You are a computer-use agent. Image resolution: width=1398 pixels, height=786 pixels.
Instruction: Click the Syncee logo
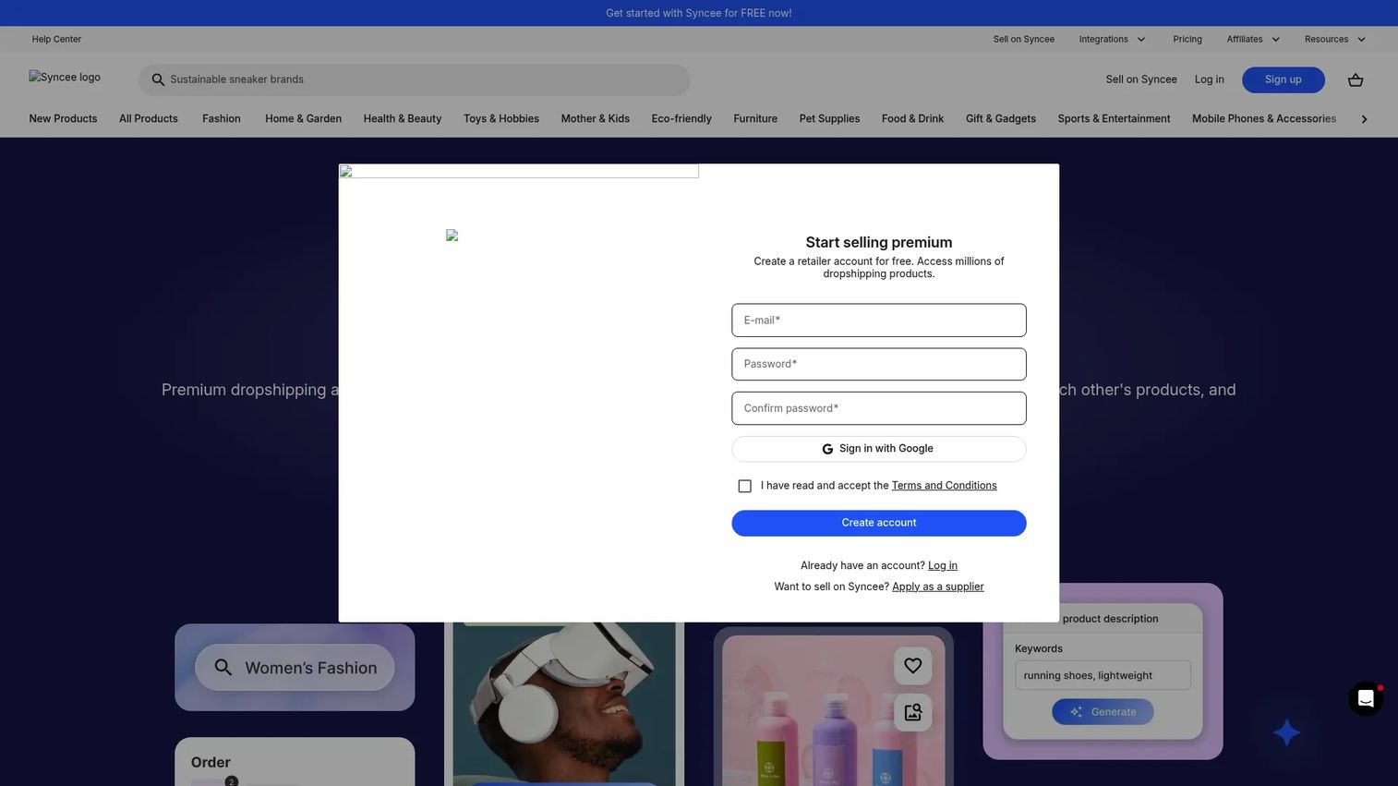65,78
